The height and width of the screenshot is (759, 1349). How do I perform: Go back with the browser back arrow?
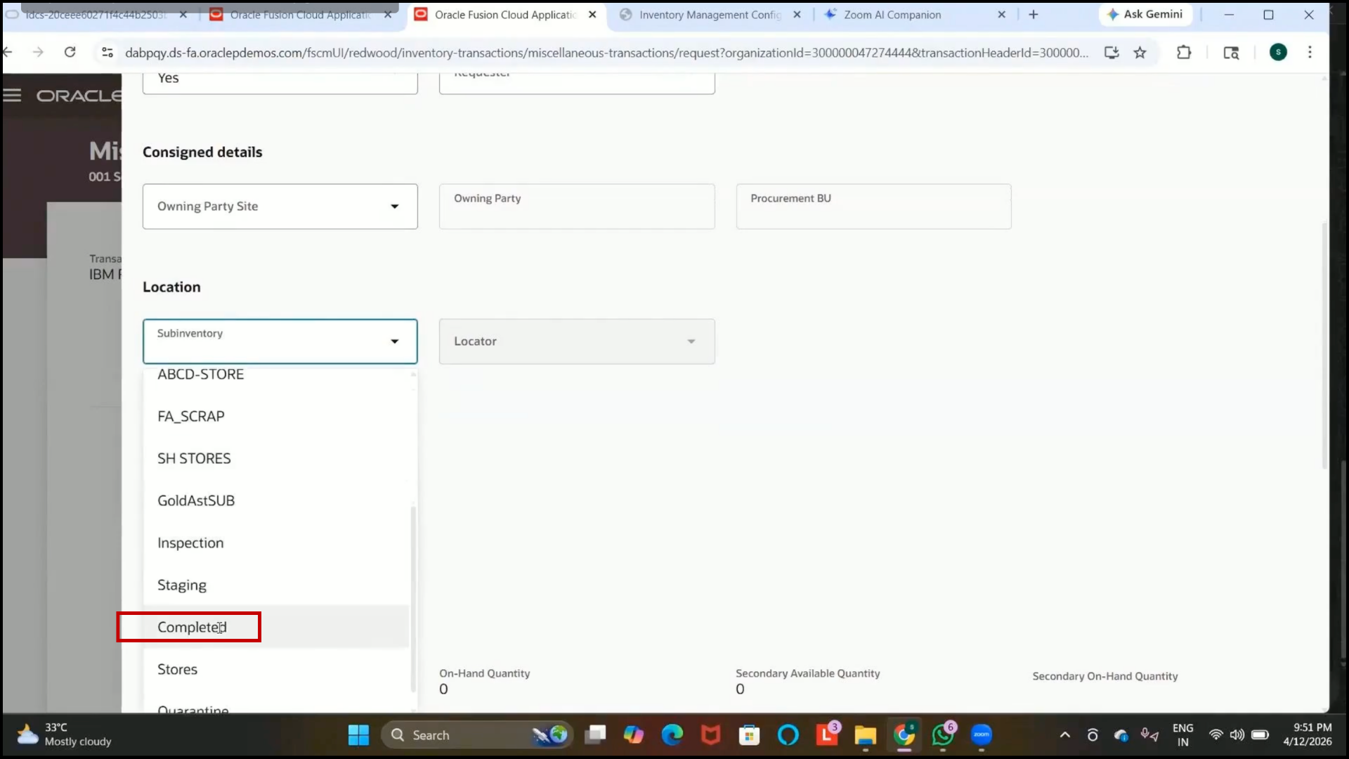click(8, 52)
